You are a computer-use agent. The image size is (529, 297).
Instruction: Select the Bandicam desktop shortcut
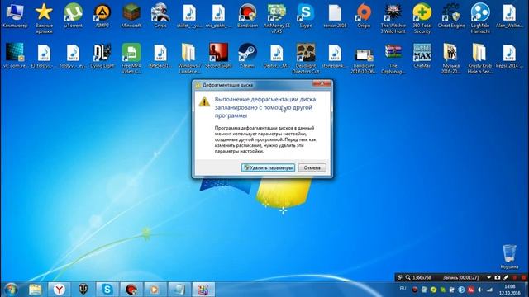point(247,16)
